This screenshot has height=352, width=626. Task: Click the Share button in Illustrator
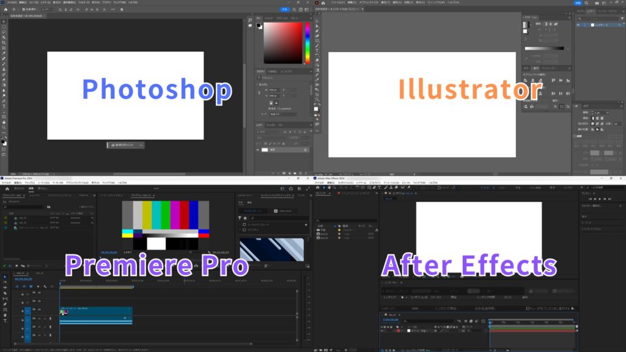tap(578, 3)
